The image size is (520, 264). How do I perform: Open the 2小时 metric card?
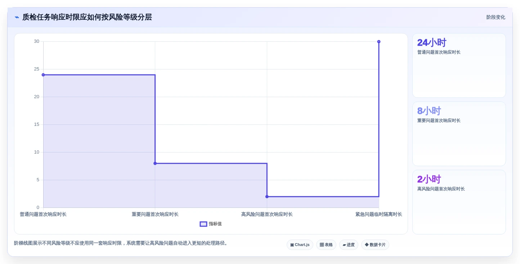[x=459, y=202]
